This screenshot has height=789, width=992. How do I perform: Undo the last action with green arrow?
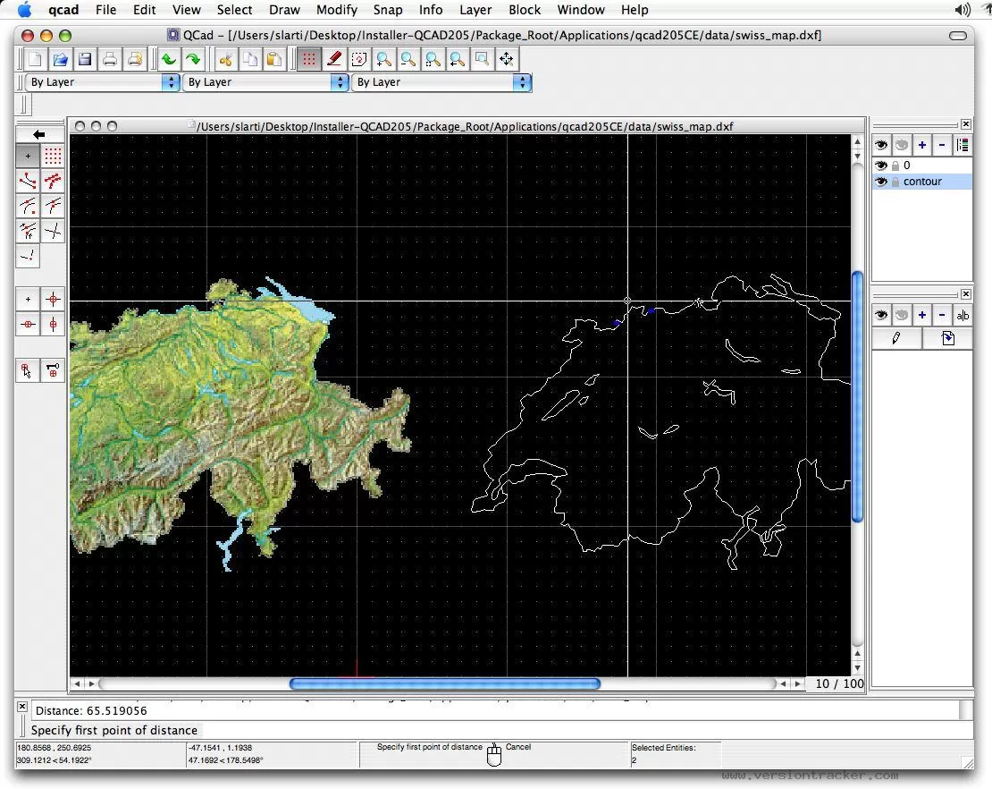168,60
